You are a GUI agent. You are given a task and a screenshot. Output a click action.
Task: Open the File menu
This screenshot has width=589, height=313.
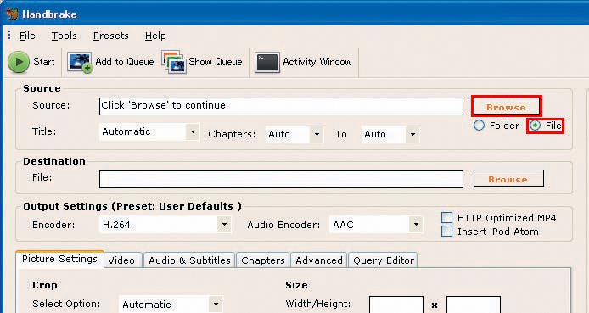pos(27,36)
